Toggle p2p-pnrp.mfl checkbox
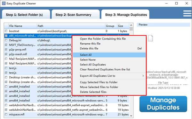 point(6,50)
